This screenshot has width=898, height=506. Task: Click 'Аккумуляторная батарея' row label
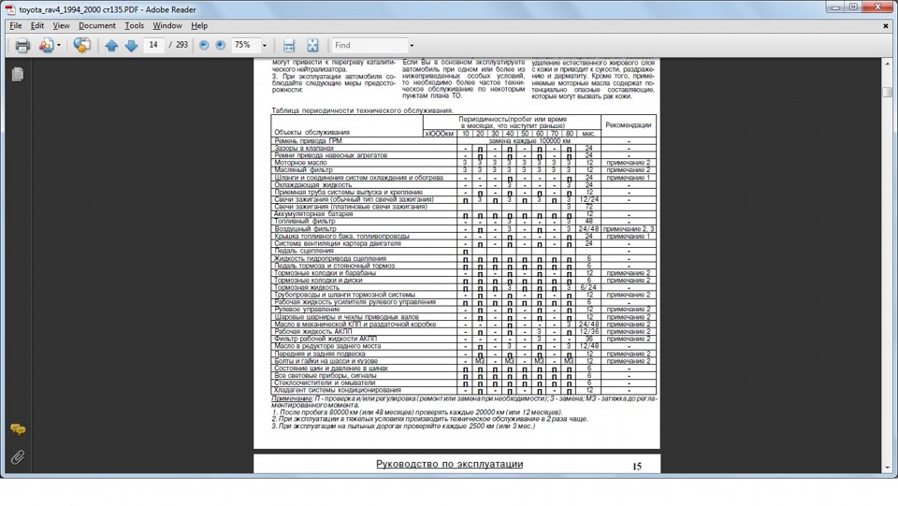[313, 214]
